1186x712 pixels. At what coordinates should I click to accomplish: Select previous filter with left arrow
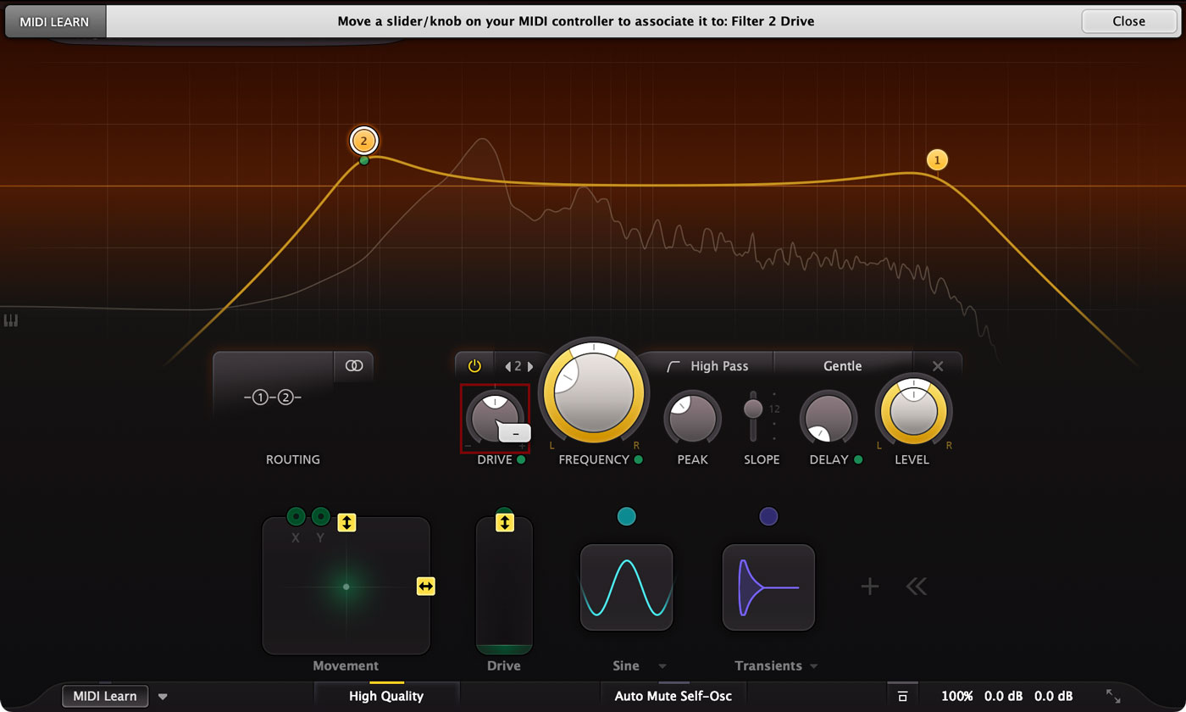tap(507, 367)
